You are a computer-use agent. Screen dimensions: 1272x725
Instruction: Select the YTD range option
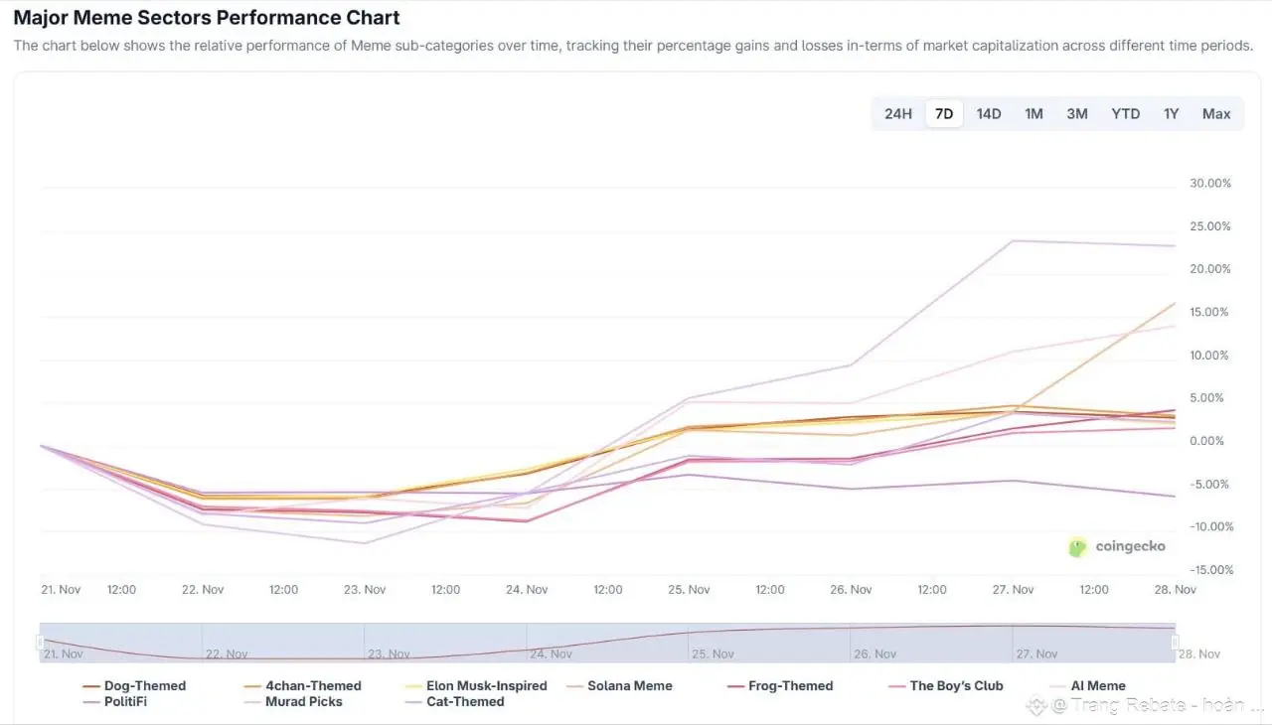(x=1125, y=114)
